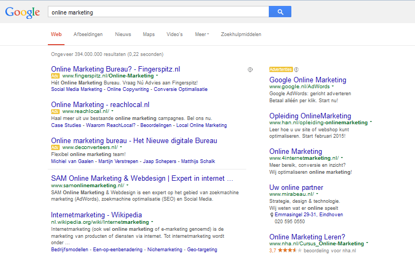Open Google Online Marketing ad
Image resolution: width=415 pixels, height=255 pixels.
coord(307,80)
